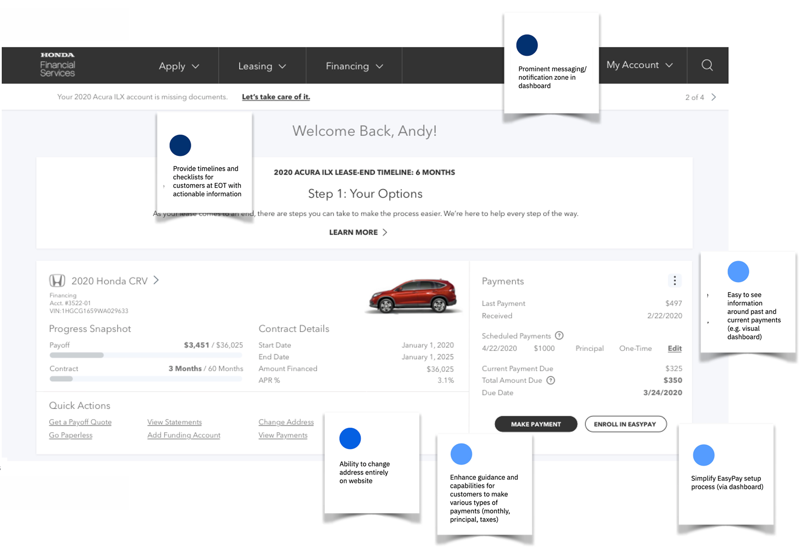804x547 pixels.
Task: Click the Quick Actions heading
Action: click(x=80, y=405)
